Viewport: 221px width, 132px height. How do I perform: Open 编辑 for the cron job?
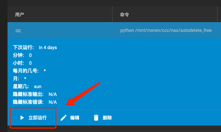75,118
